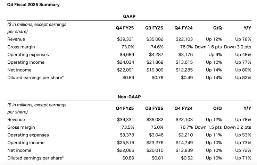Click GAAP net income Y/Y Up 80%
This screenshot has width=257, height=165.
tap(243, 70)
